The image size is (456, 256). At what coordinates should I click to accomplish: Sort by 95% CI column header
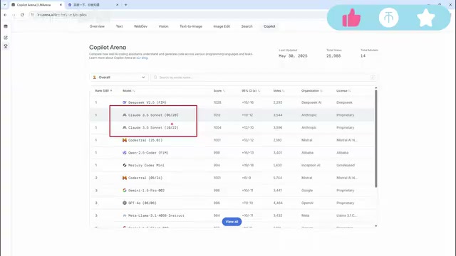pyautogui.click(x=251, y=91)
